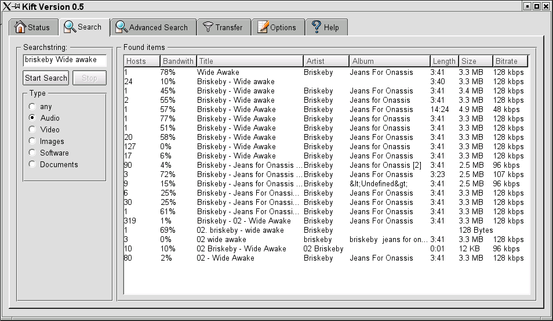This screenshot has height=321, width=553.
Task: Select the 'any' type radio button
Action: 32,107
